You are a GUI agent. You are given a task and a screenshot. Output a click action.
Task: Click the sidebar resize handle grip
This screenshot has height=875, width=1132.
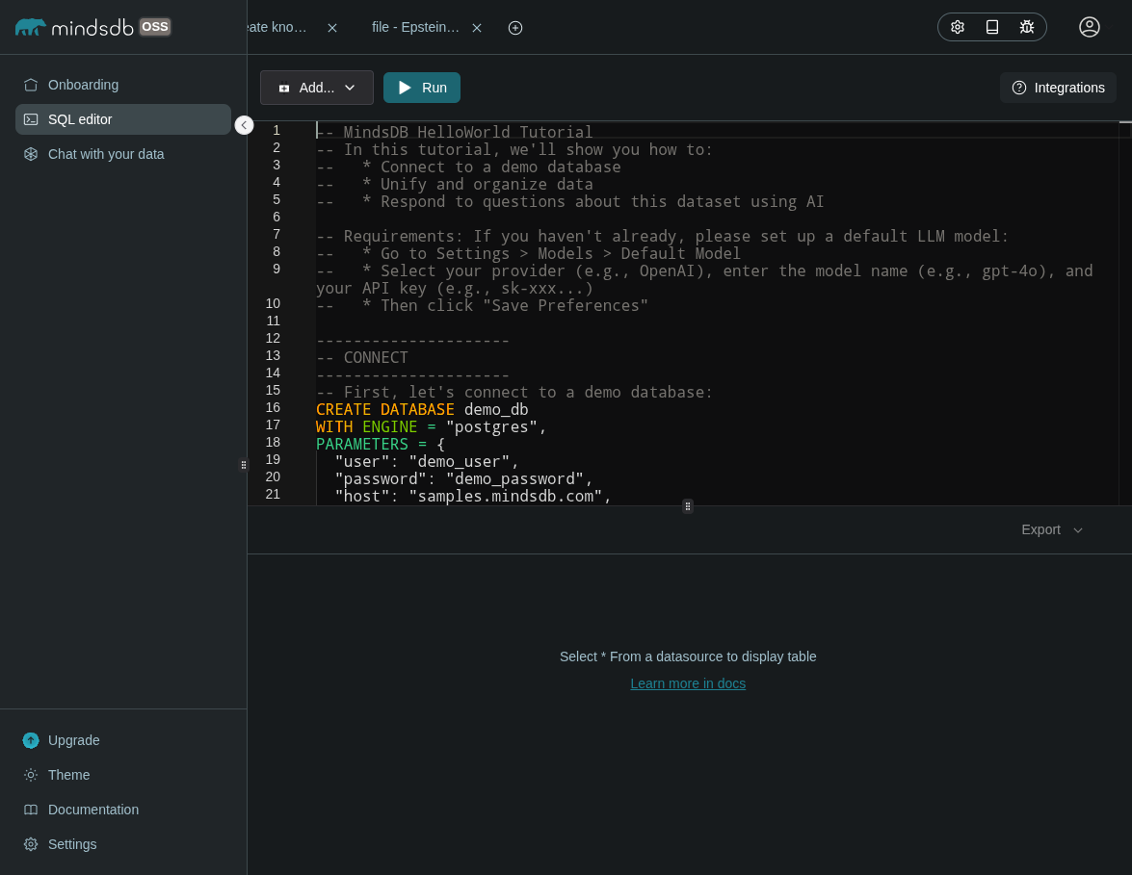click(244, 465)
